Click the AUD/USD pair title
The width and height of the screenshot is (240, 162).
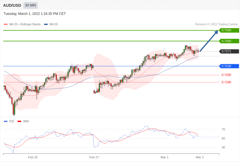click(12, 5)
